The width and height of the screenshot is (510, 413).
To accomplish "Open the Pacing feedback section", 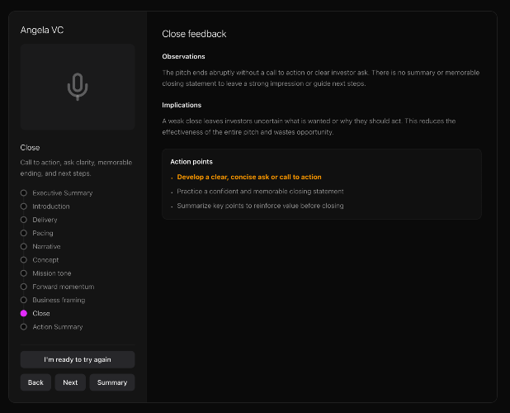I will pos(43,233).
